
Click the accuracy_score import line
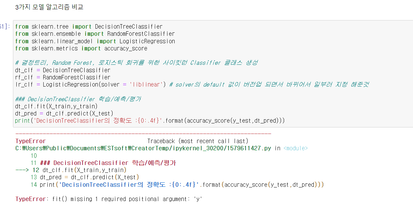(x=81, y=48)
